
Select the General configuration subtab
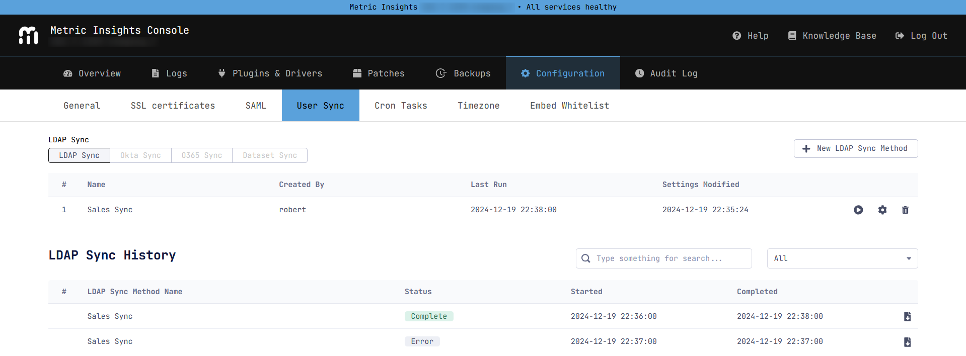click(x=82, y=106)
